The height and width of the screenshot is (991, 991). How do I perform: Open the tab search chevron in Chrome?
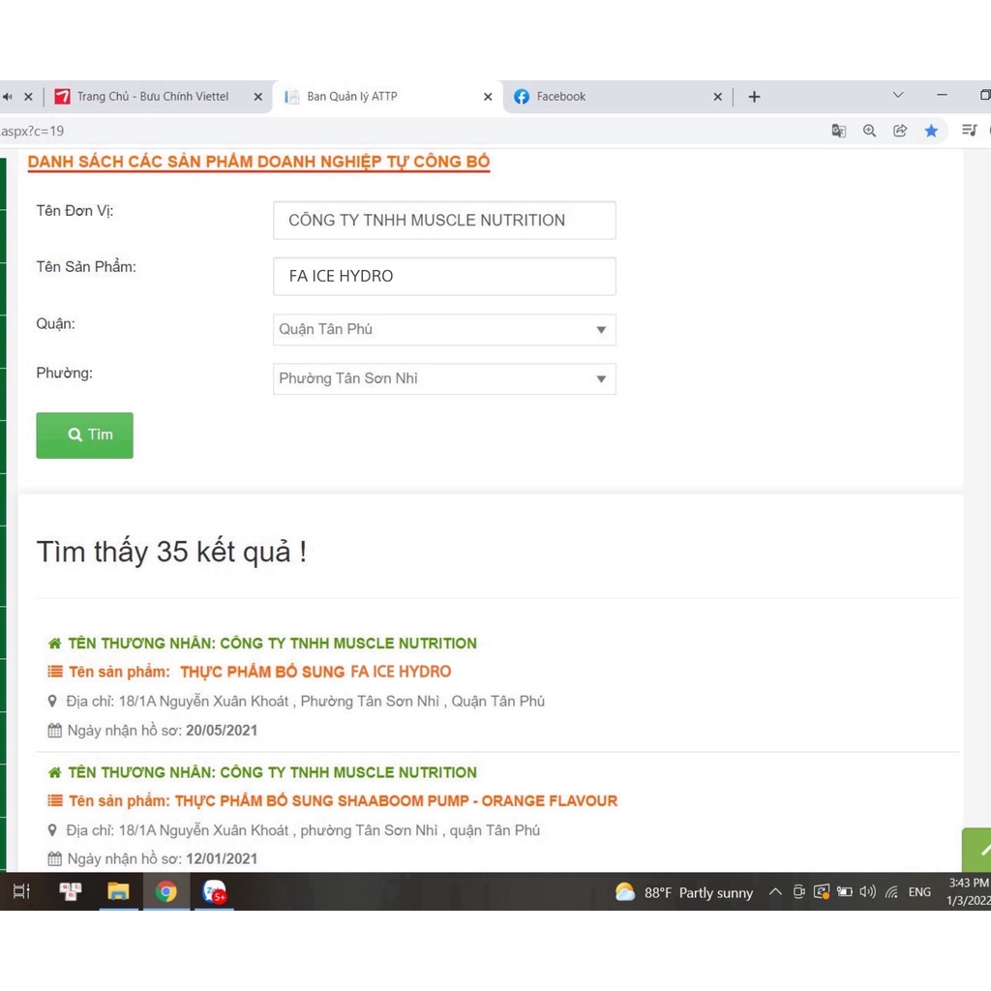[x=898, y=96]
